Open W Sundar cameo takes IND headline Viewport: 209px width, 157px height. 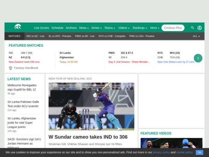tap(88, 137)
